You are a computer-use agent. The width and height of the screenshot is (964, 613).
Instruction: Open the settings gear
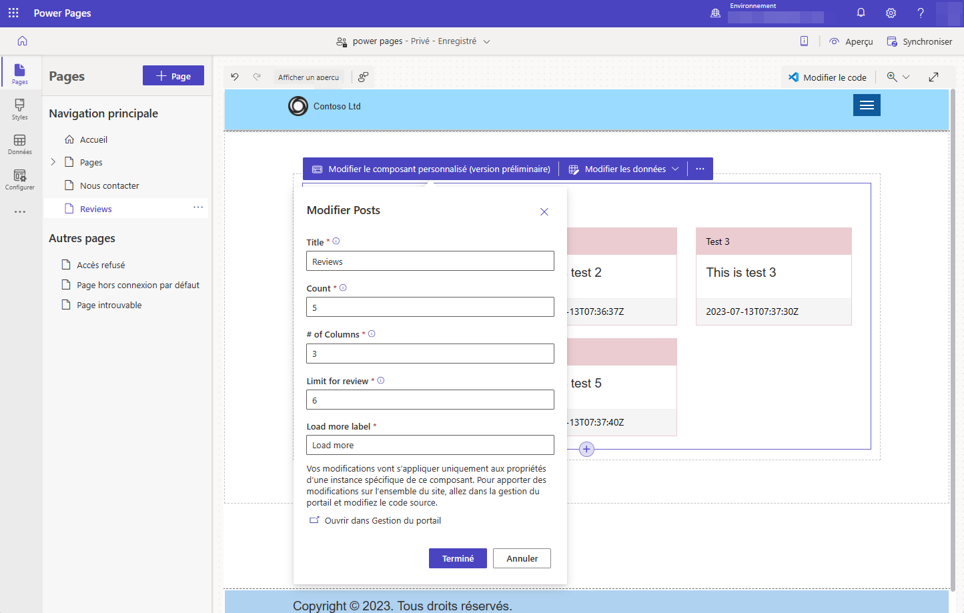pyautogui.click(x=891, y=13)
